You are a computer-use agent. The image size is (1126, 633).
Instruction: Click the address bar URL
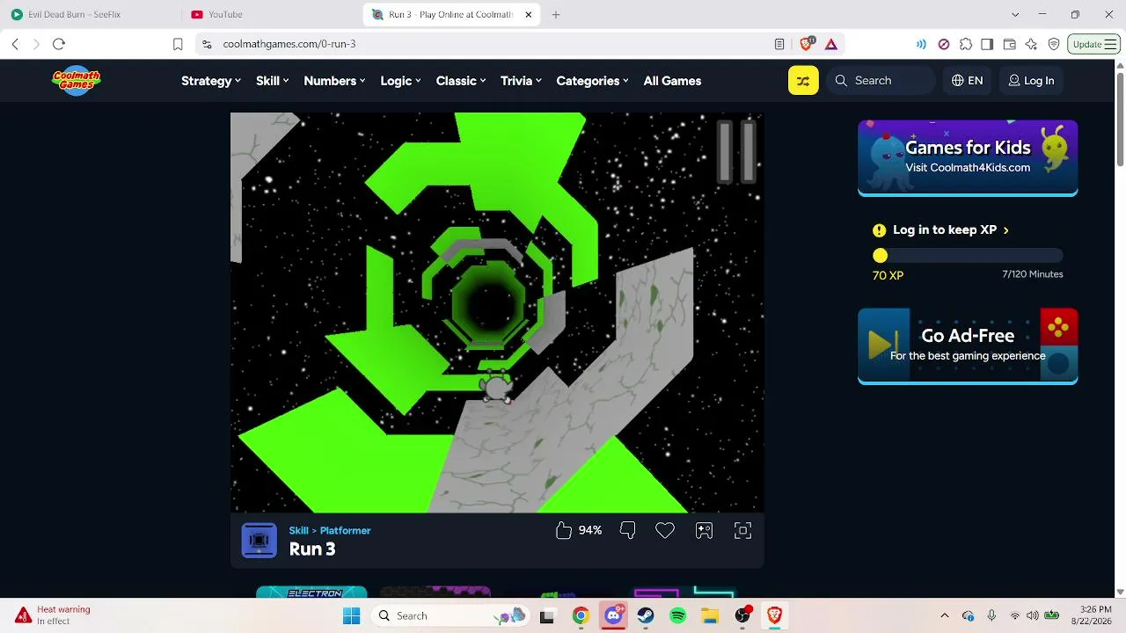coord(289,44)
